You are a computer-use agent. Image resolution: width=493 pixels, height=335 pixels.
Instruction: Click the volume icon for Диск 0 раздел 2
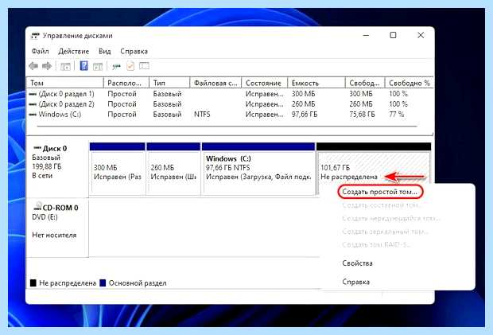click(33, 104)
